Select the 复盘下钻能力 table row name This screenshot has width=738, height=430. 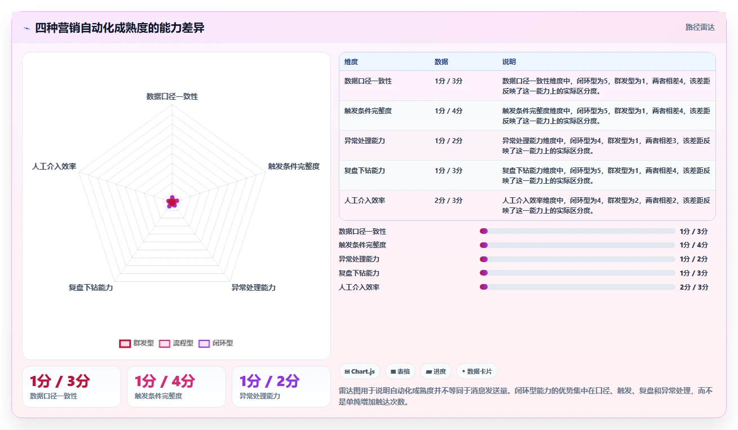point(365,171)
